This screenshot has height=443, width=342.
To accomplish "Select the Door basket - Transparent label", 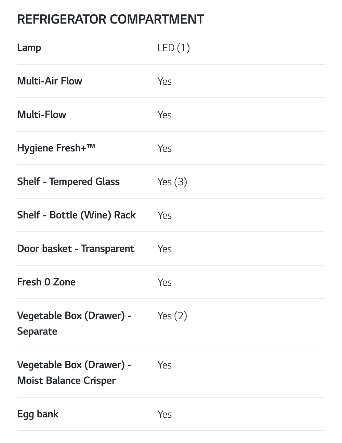I will pos(76,249).
